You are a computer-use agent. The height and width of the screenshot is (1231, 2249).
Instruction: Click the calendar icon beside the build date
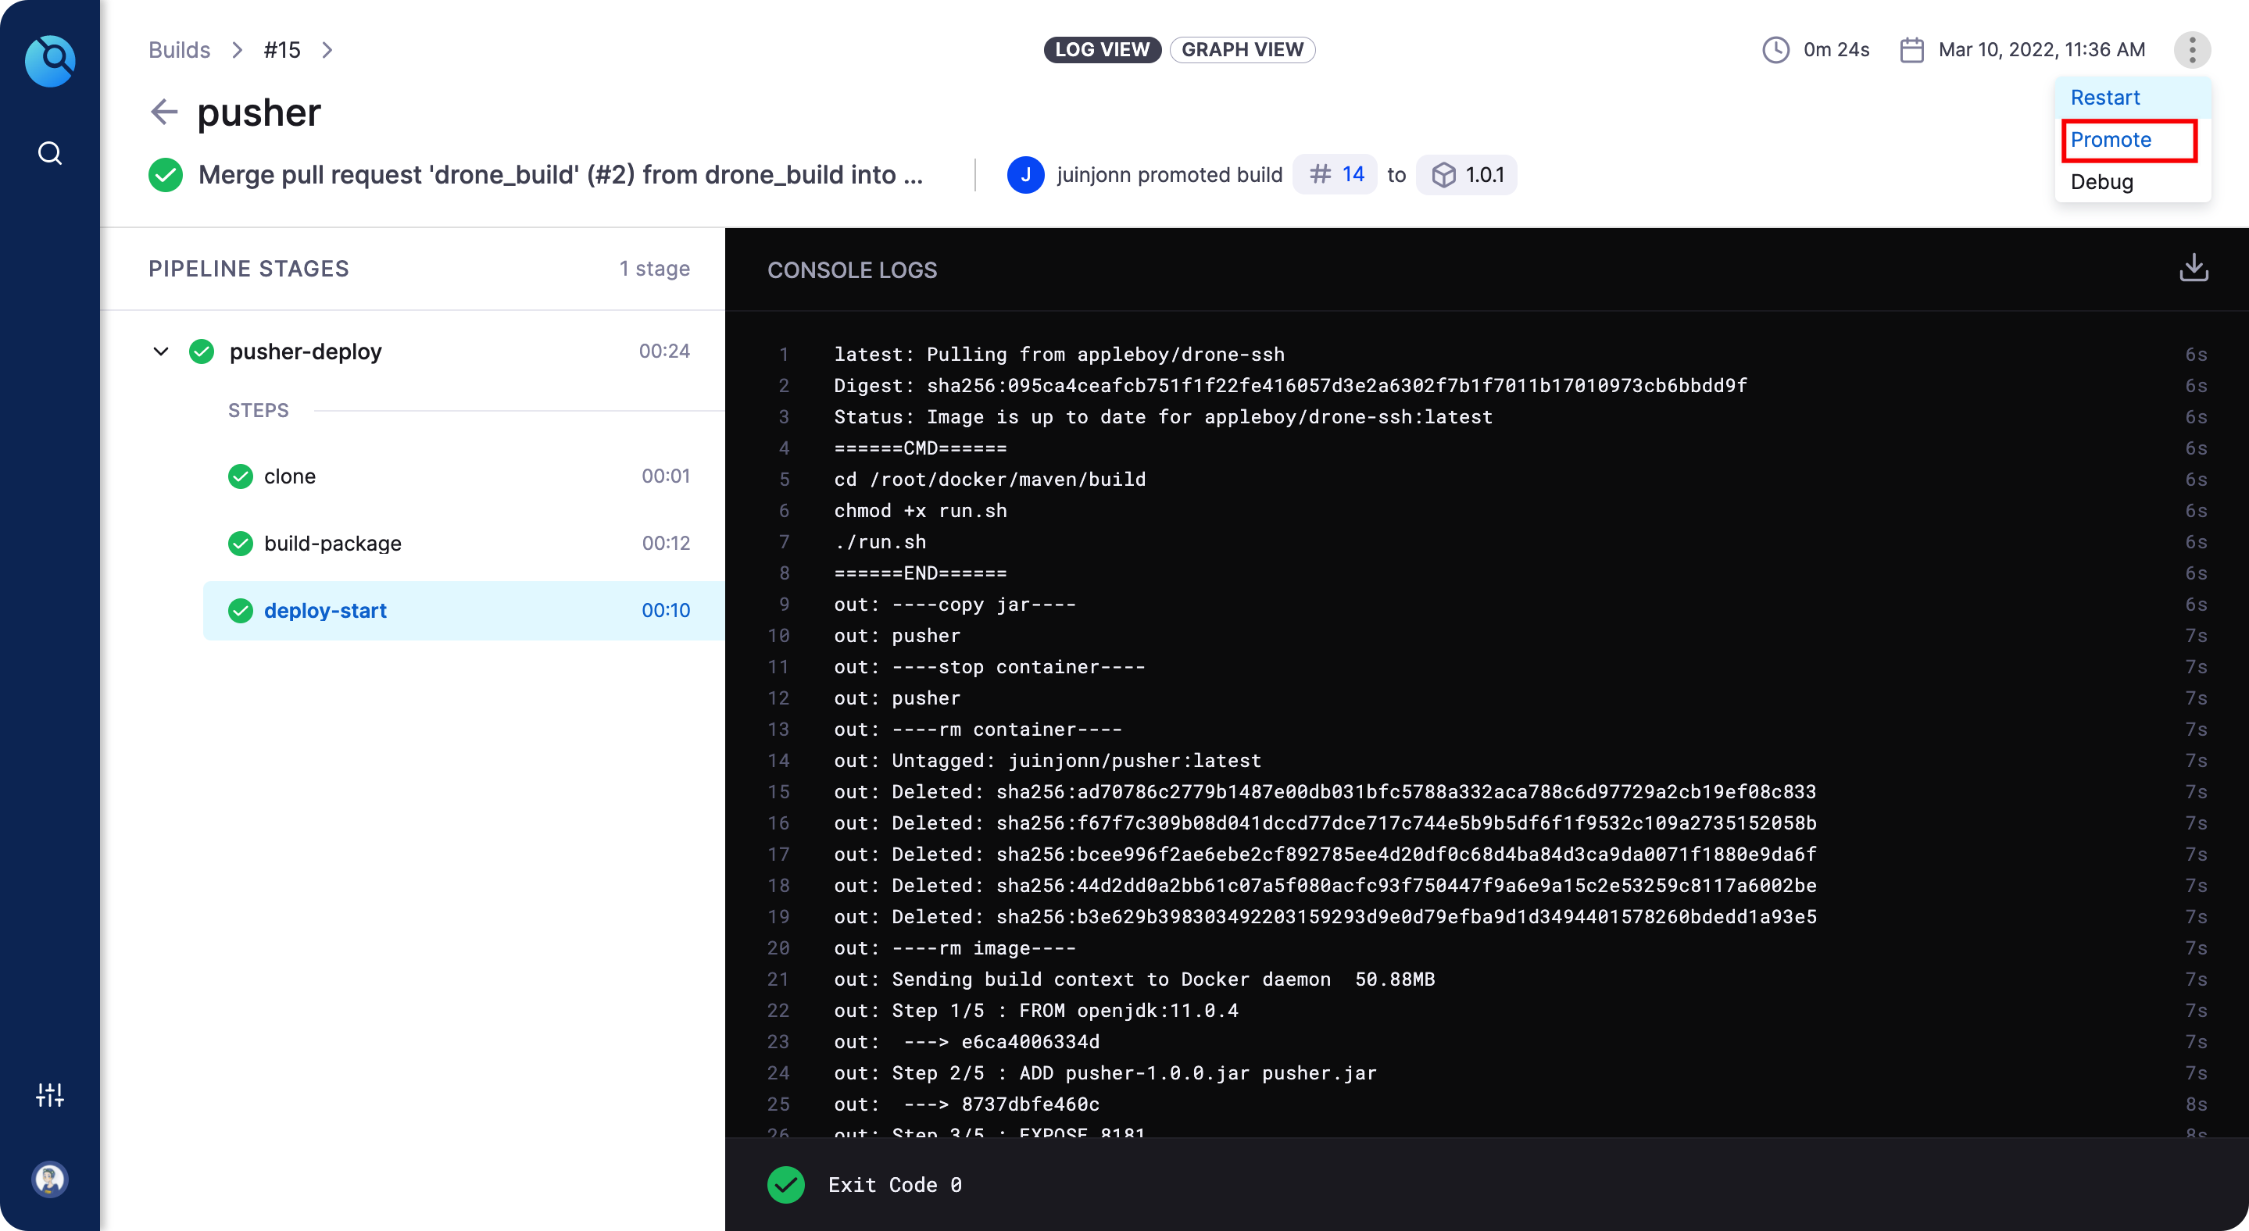pyautogui.click(x=1912, y=50)
